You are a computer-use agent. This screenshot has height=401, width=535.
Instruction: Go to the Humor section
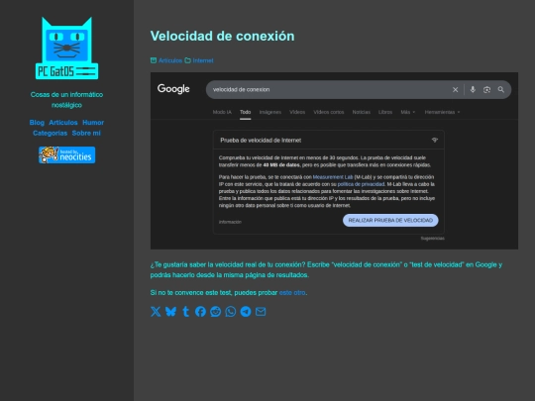click(93, 123)
